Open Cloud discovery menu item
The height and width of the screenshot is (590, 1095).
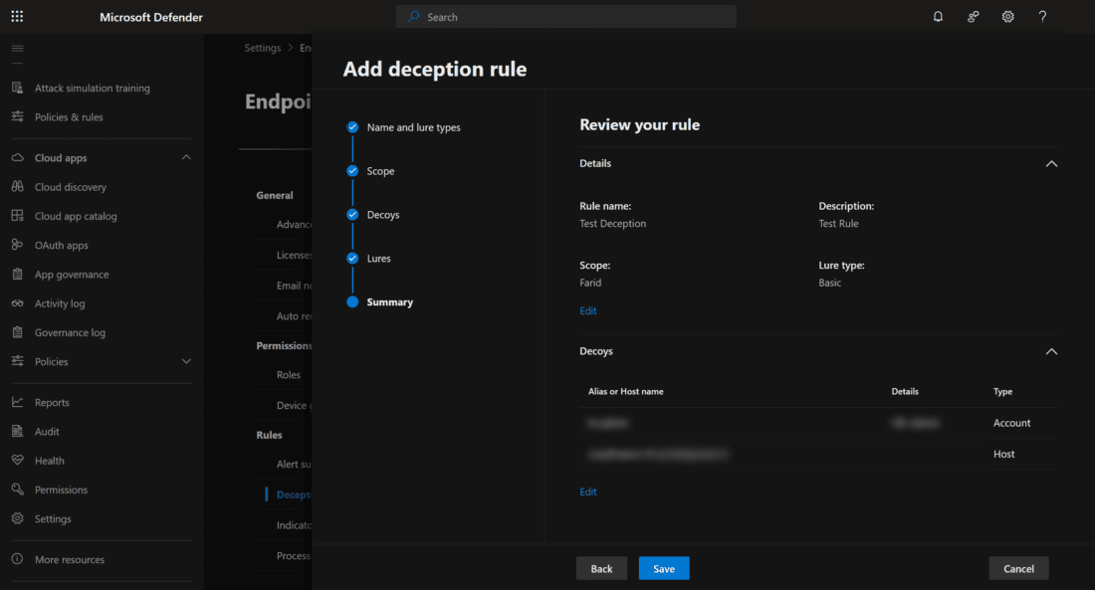pos(71,187)
